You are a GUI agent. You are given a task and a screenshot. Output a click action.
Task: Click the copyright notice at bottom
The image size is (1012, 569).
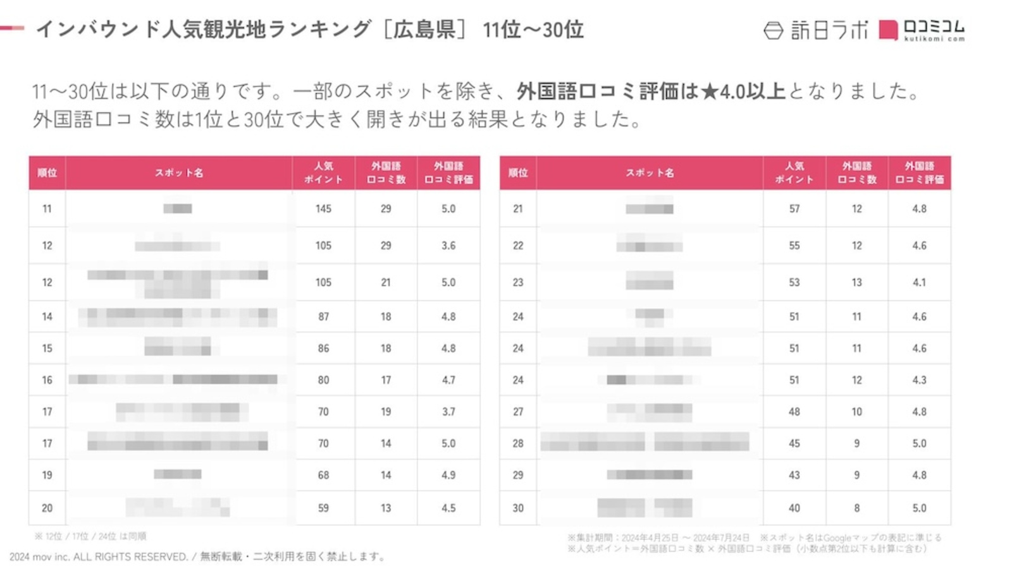pos(197,557)
